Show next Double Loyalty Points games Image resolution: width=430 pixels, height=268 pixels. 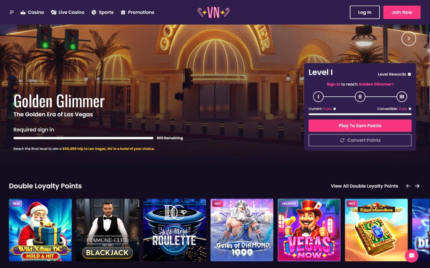[x=417, y=186]
